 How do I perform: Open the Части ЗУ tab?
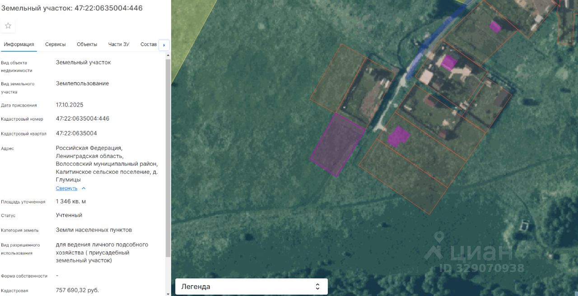119,44
